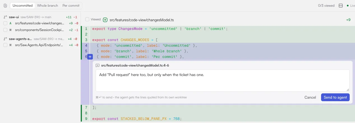
Task: Click line number 5 in the diff
Action: coord(86,51)
